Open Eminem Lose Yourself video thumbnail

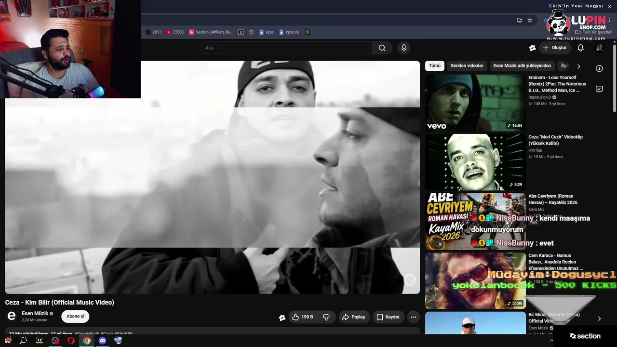pyautogui.click(x=475, y=103)
